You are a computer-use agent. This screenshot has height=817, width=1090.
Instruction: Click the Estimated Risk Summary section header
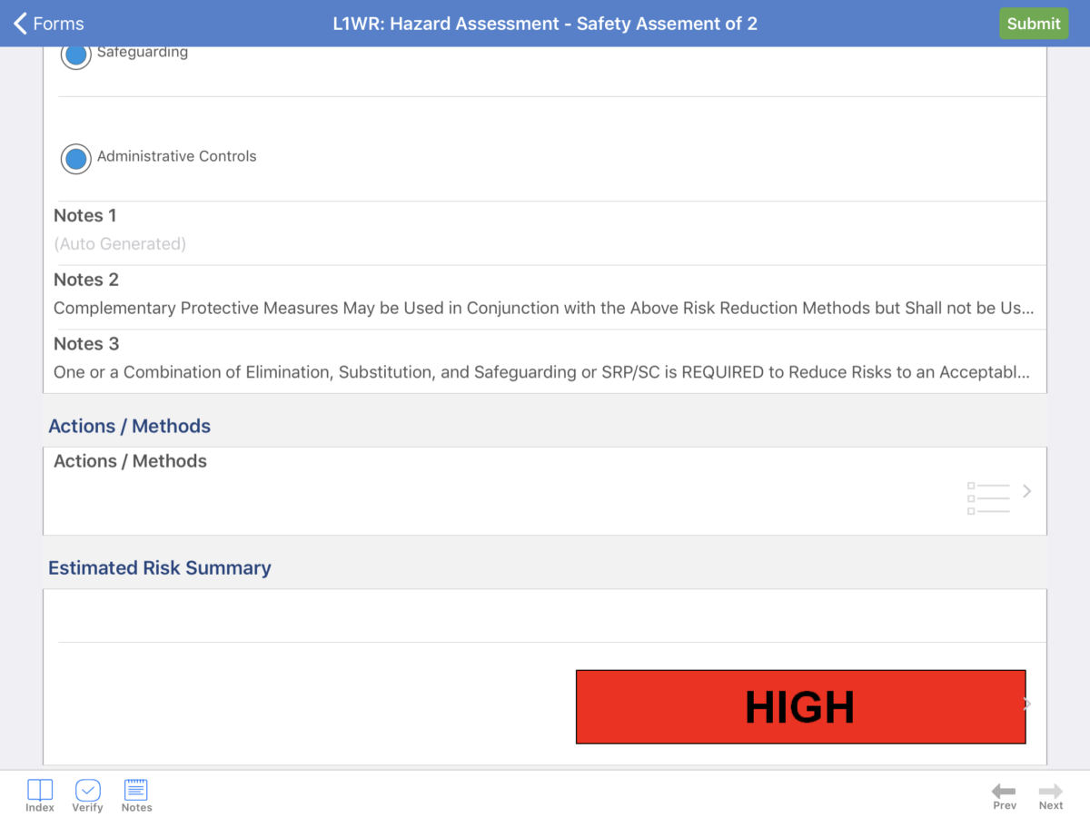pos(160,567)
